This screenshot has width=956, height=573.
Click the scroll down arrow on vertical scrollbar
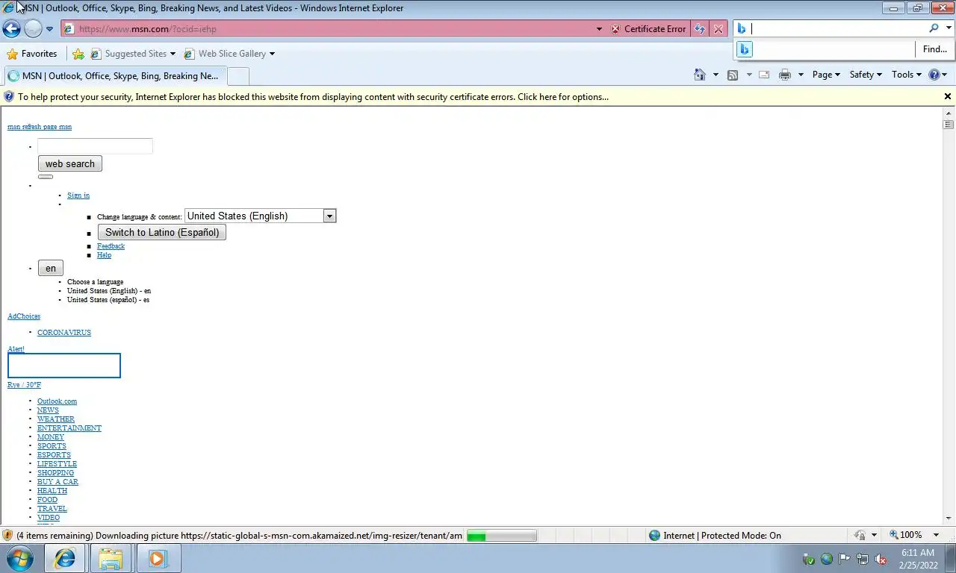tap(949, 519)
